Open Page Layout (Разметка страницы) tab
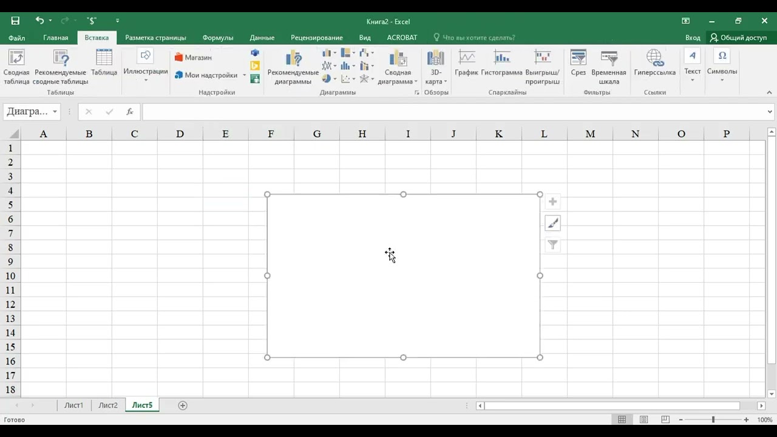Image resolution: width=777 pixels, height=437 pixels. 155,38
